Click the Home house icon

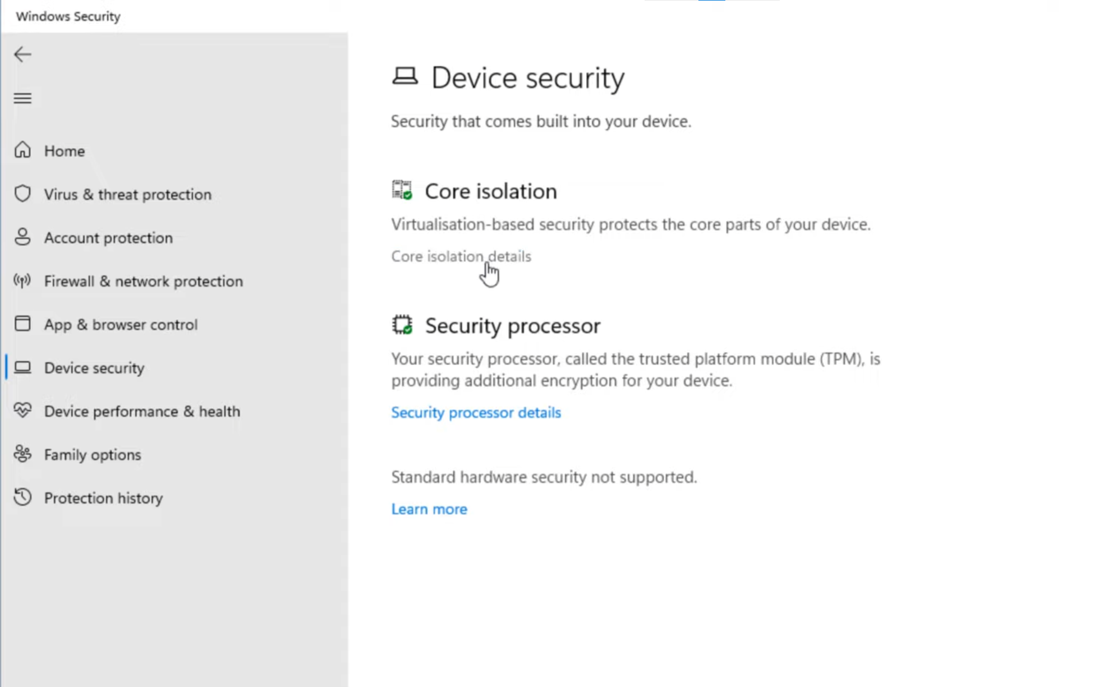click(x=22, y=150)
